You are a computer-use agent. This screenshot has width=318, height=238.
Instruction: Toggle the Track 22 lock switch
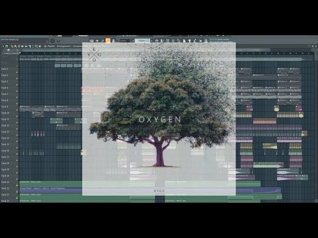coord(17,191)
